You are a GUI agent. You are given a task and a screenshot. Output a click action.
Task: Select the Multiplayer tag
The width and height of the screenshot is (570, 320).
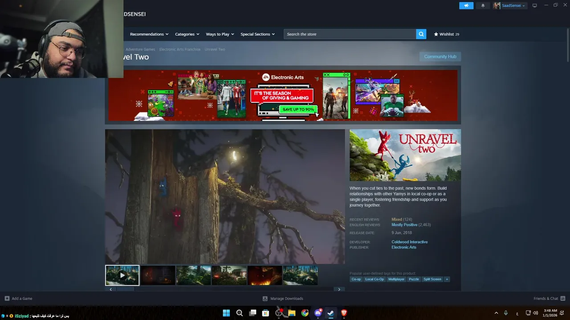point(396,279)
